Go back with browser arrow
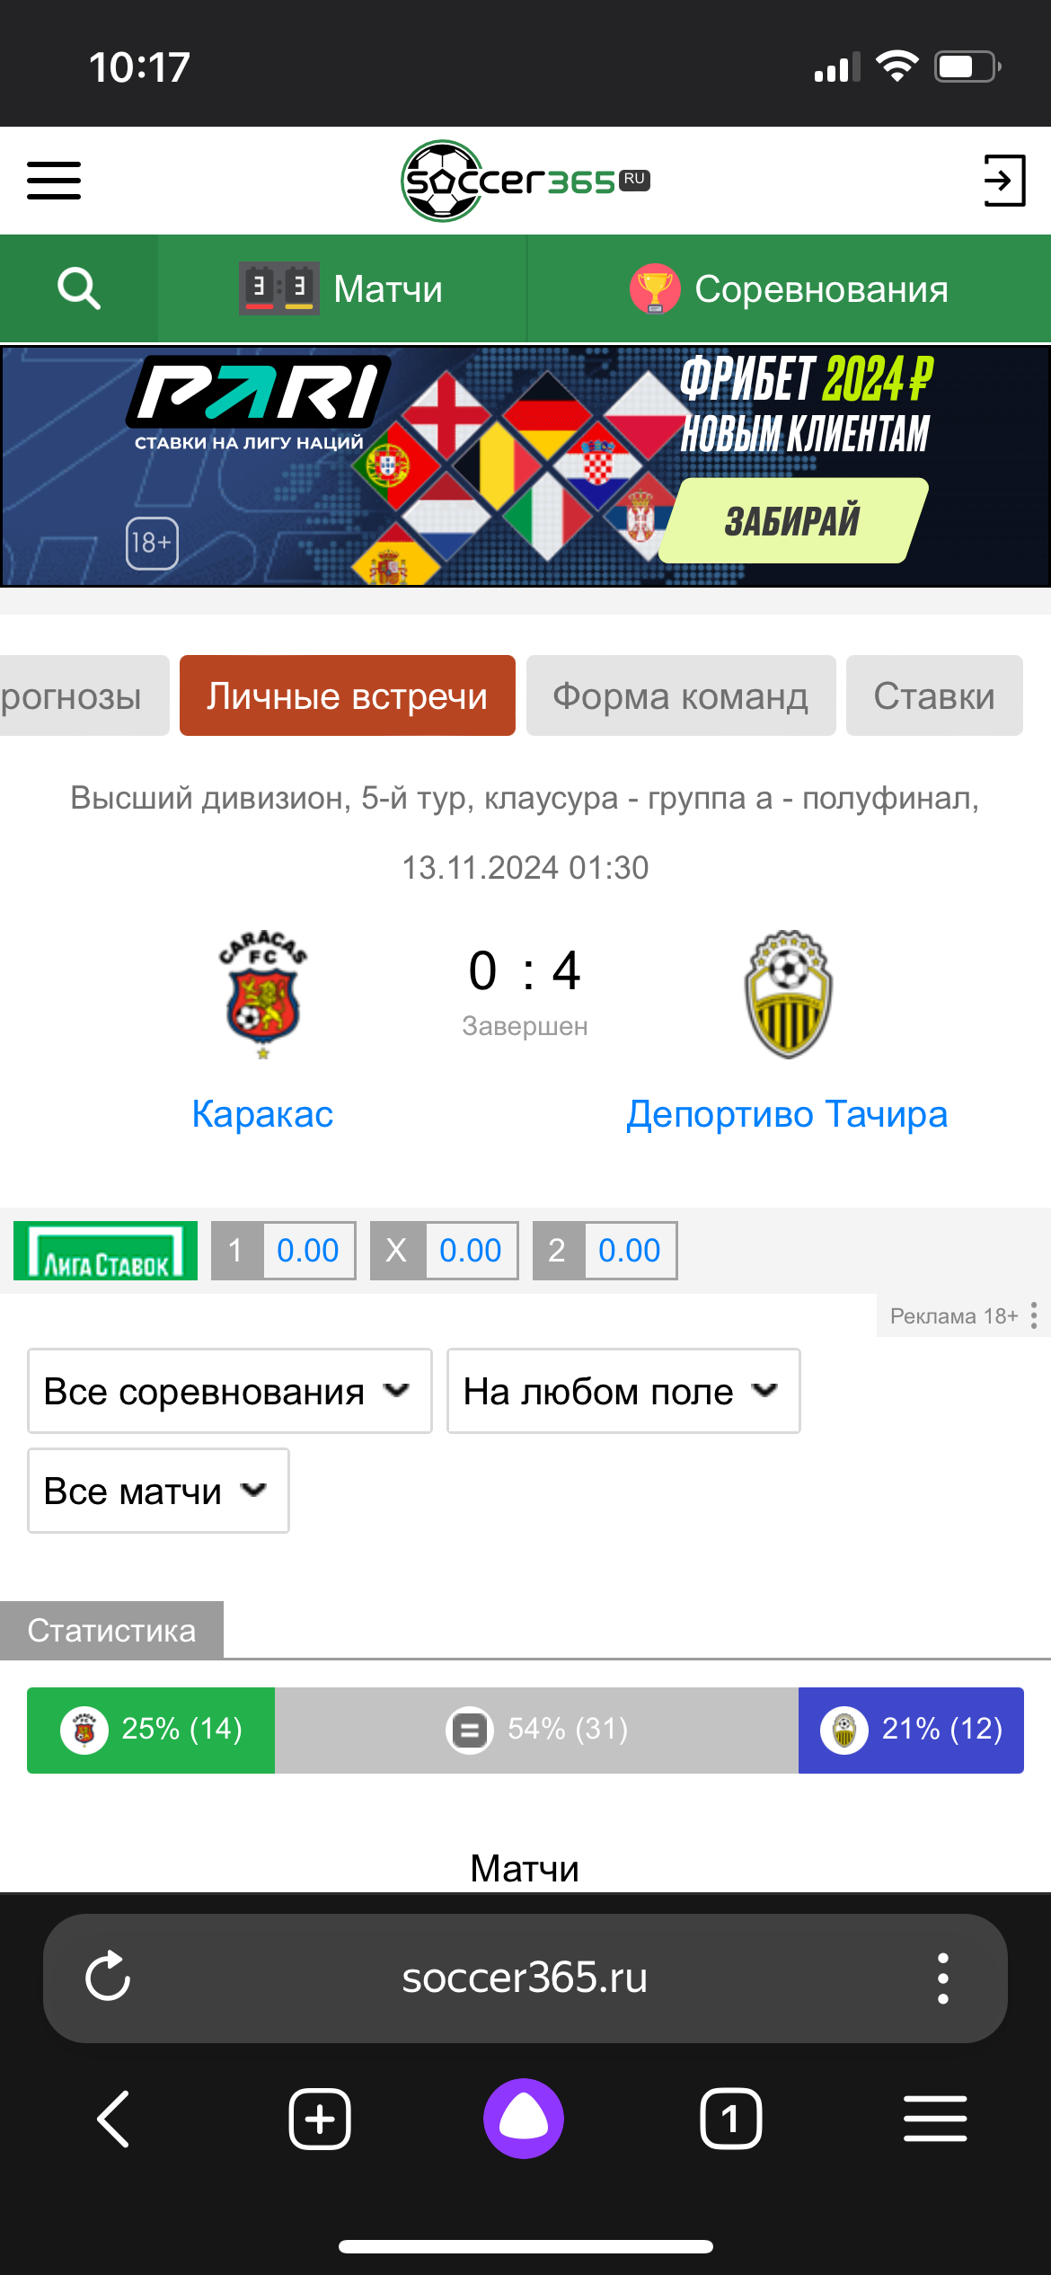1051x2275 pixels. 114,2119
